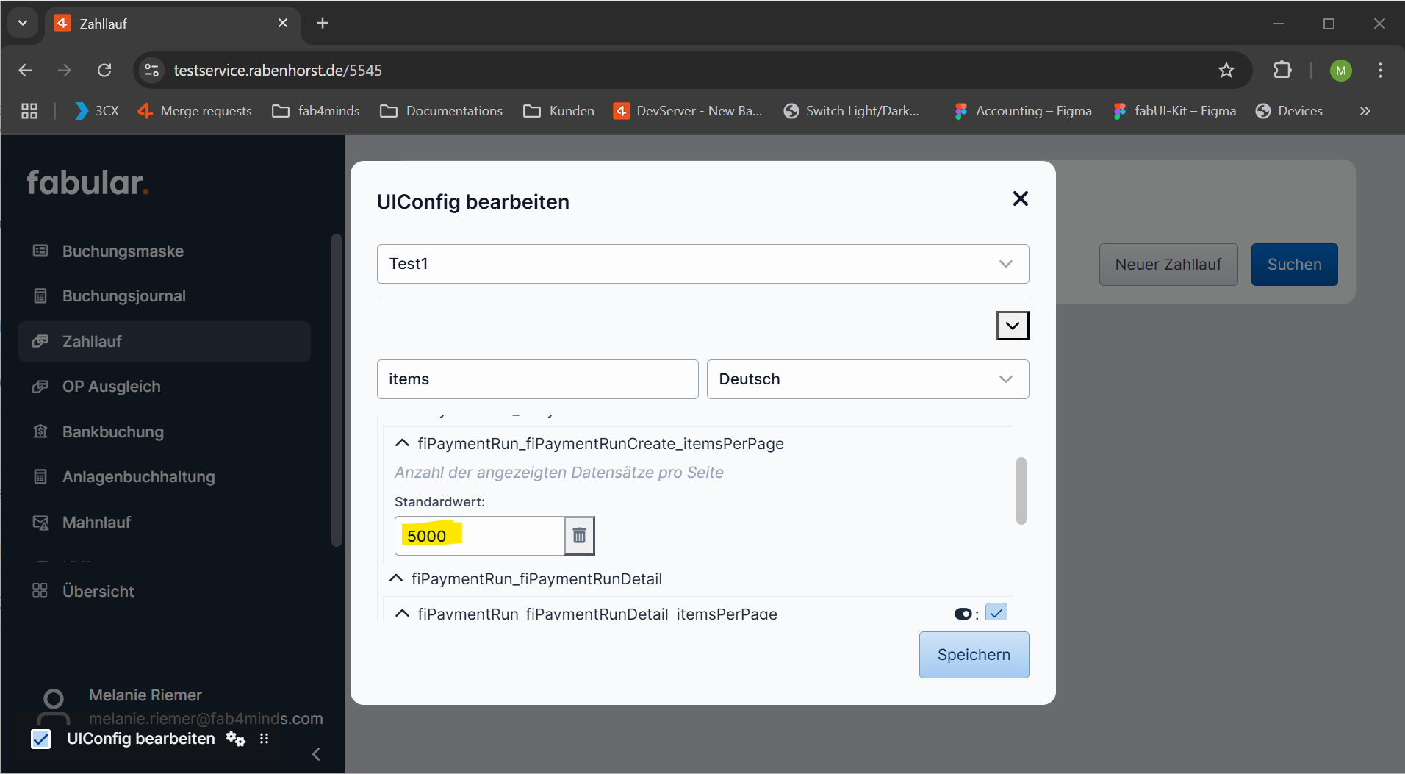Go to Buchungsjournal in the sidebar
This screenshot has width=1405, height=774.
pyautogui.click(x=123, y=296)
